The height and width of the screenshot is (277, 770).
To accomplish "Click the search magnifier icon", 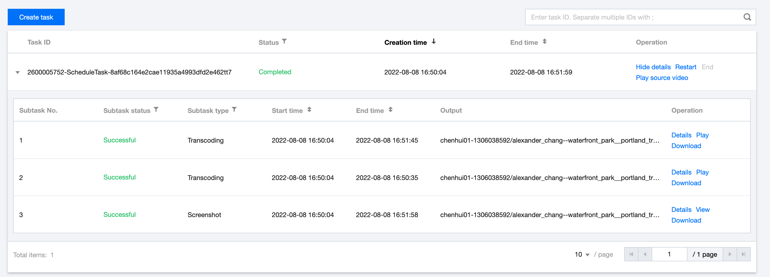I will click(x=747, y=17).
